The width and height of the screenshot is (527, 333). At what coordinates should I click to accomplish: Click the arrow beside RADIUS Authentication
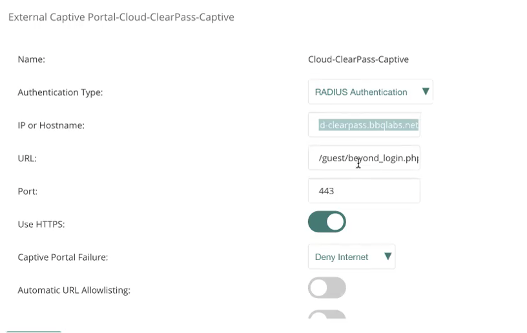point(425,92)
